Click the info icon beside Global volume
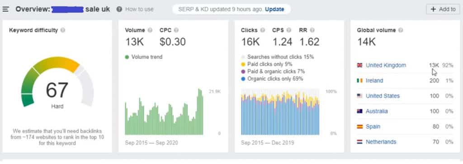This screenshot has height=164, width=463. (x=401, y=30)
